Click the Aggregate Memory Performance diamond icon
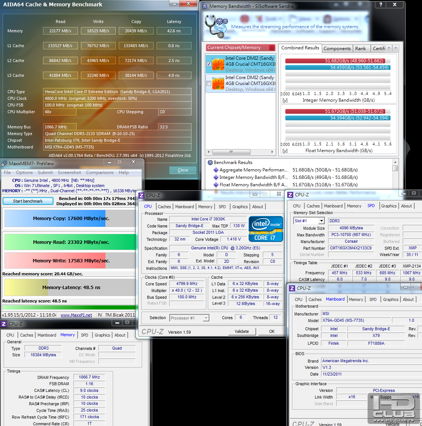422x426 pixels. [x=216, y=170]
